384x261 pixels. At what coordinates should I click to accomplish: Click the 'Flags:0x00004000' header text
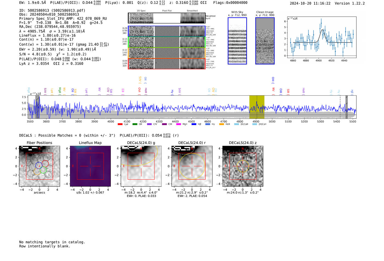[230, 3]
